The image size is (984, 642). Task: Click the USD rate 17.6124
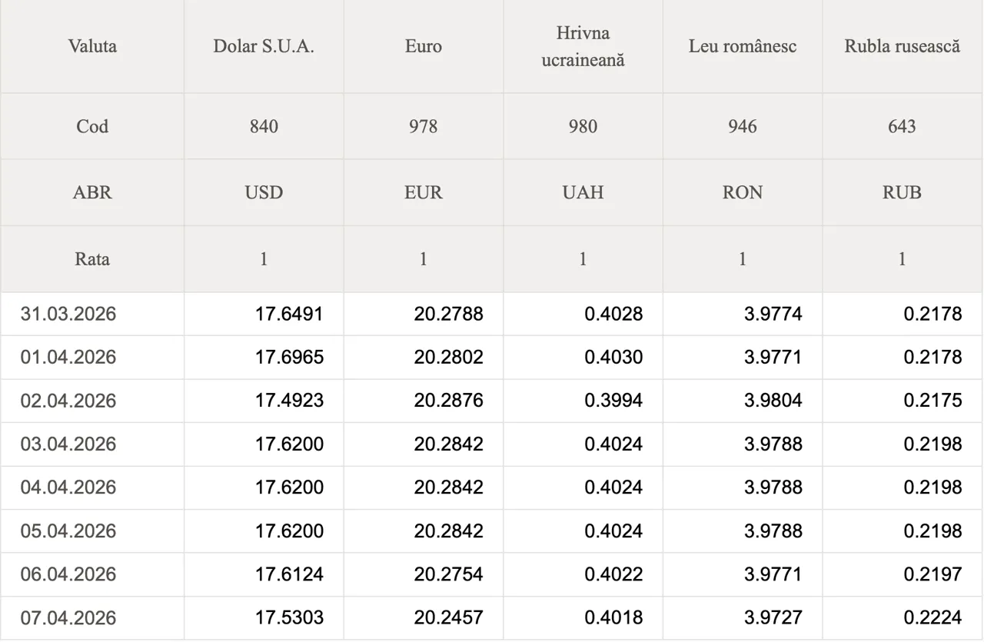(289, 574)
